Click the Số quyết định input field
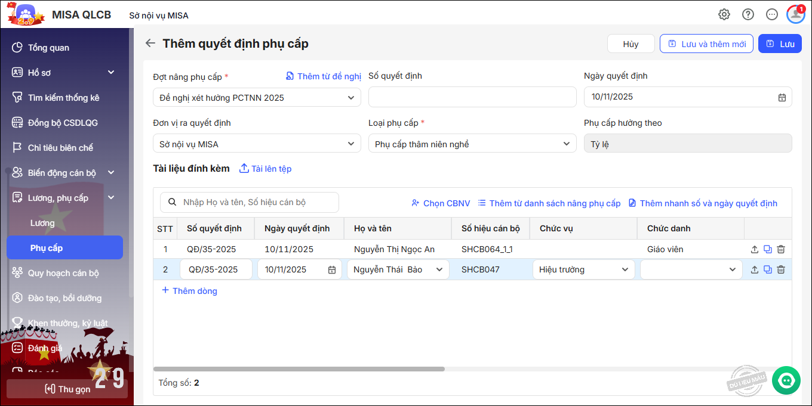This screenshot has width=812, height=406. (472, 97)
